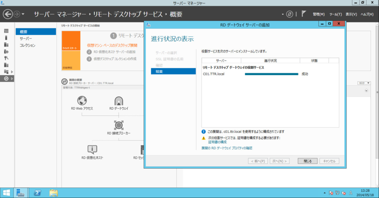The height and width of the screenshot is (198, 379).
Task: Click the 状態 column header
Action: [314, 60]
